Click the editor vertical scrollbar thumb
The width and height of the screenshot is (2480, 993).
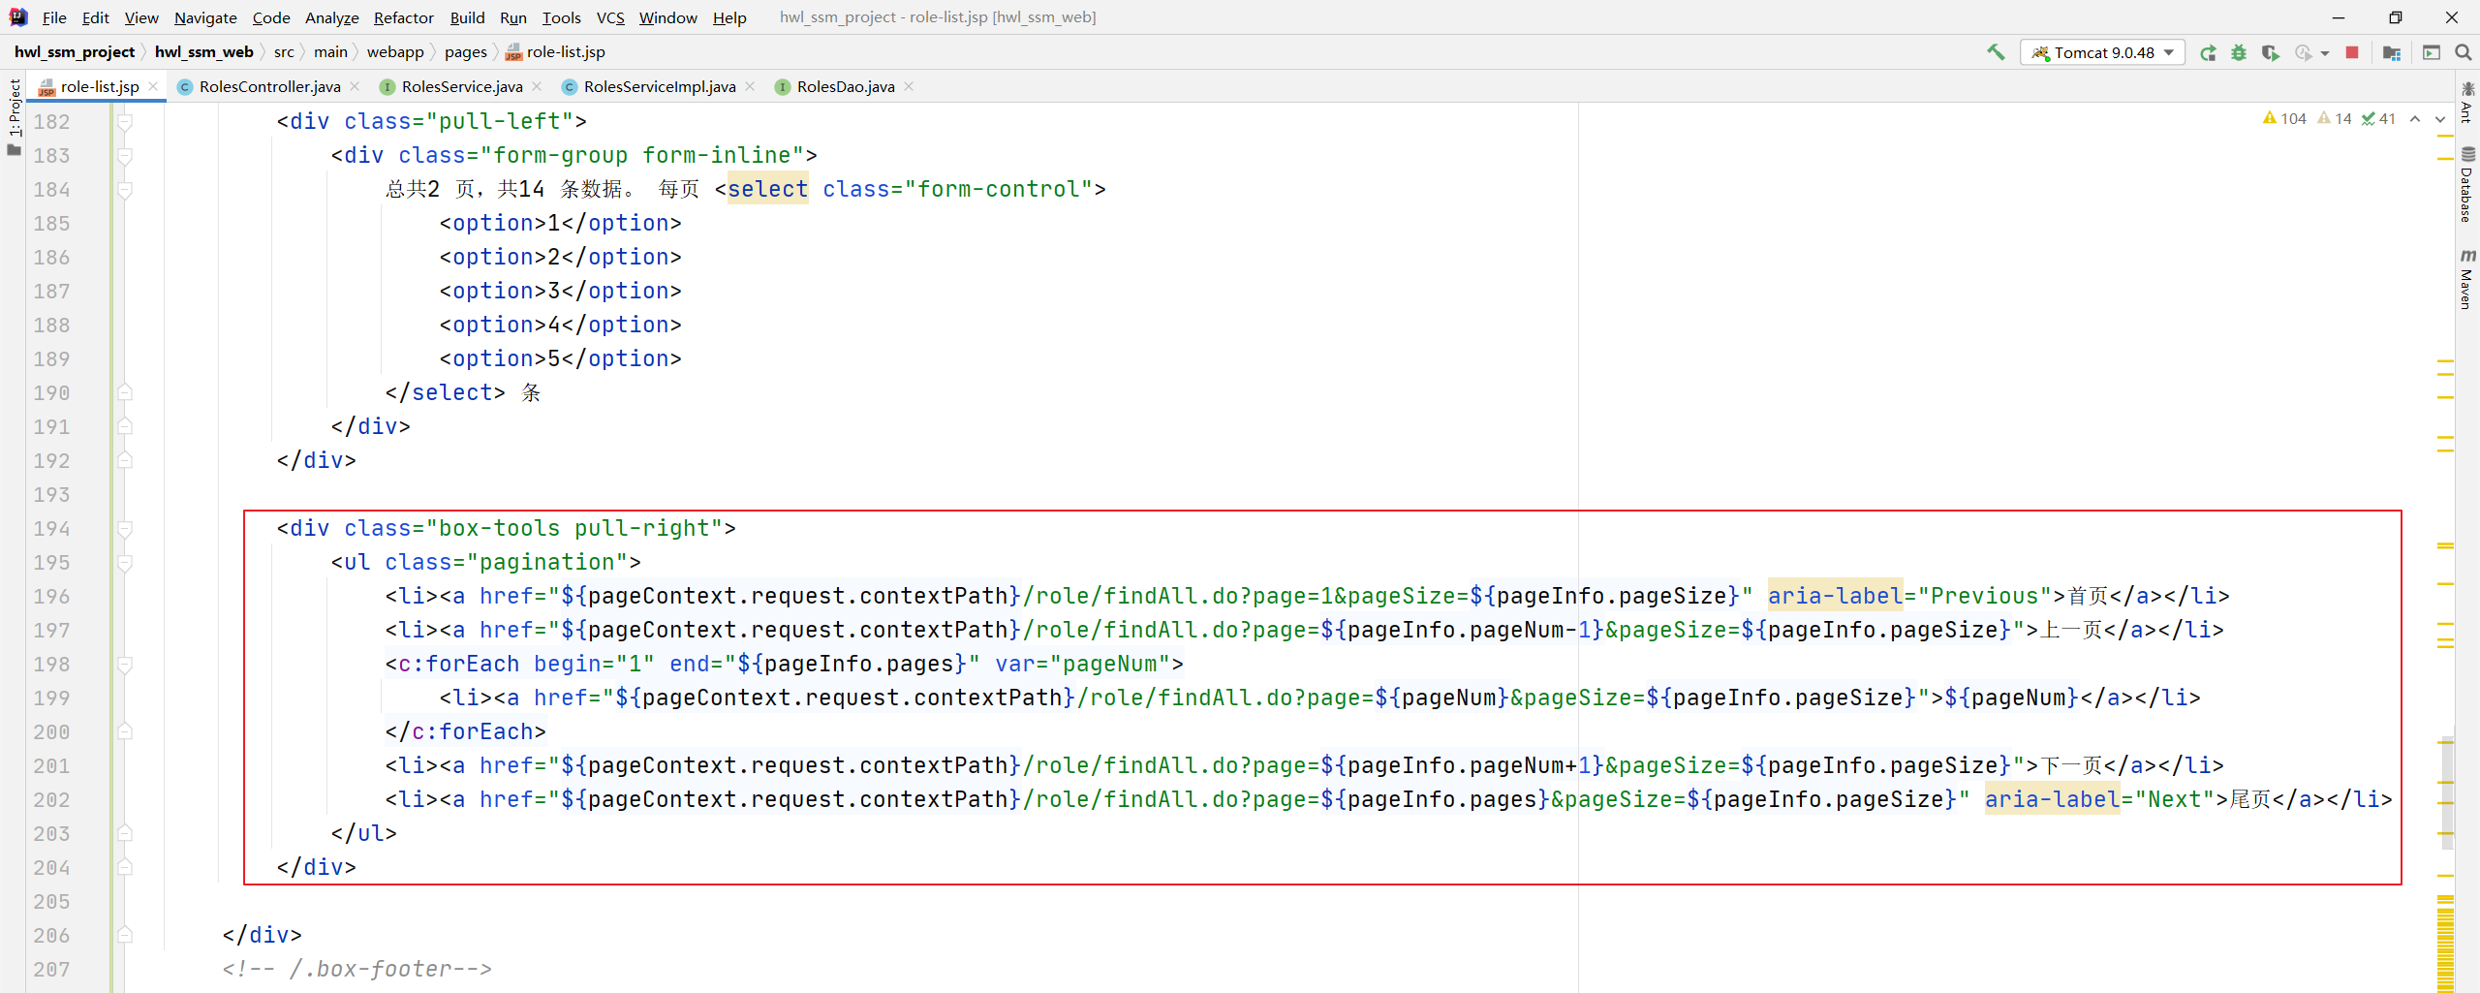click(x=2447, y=792)
